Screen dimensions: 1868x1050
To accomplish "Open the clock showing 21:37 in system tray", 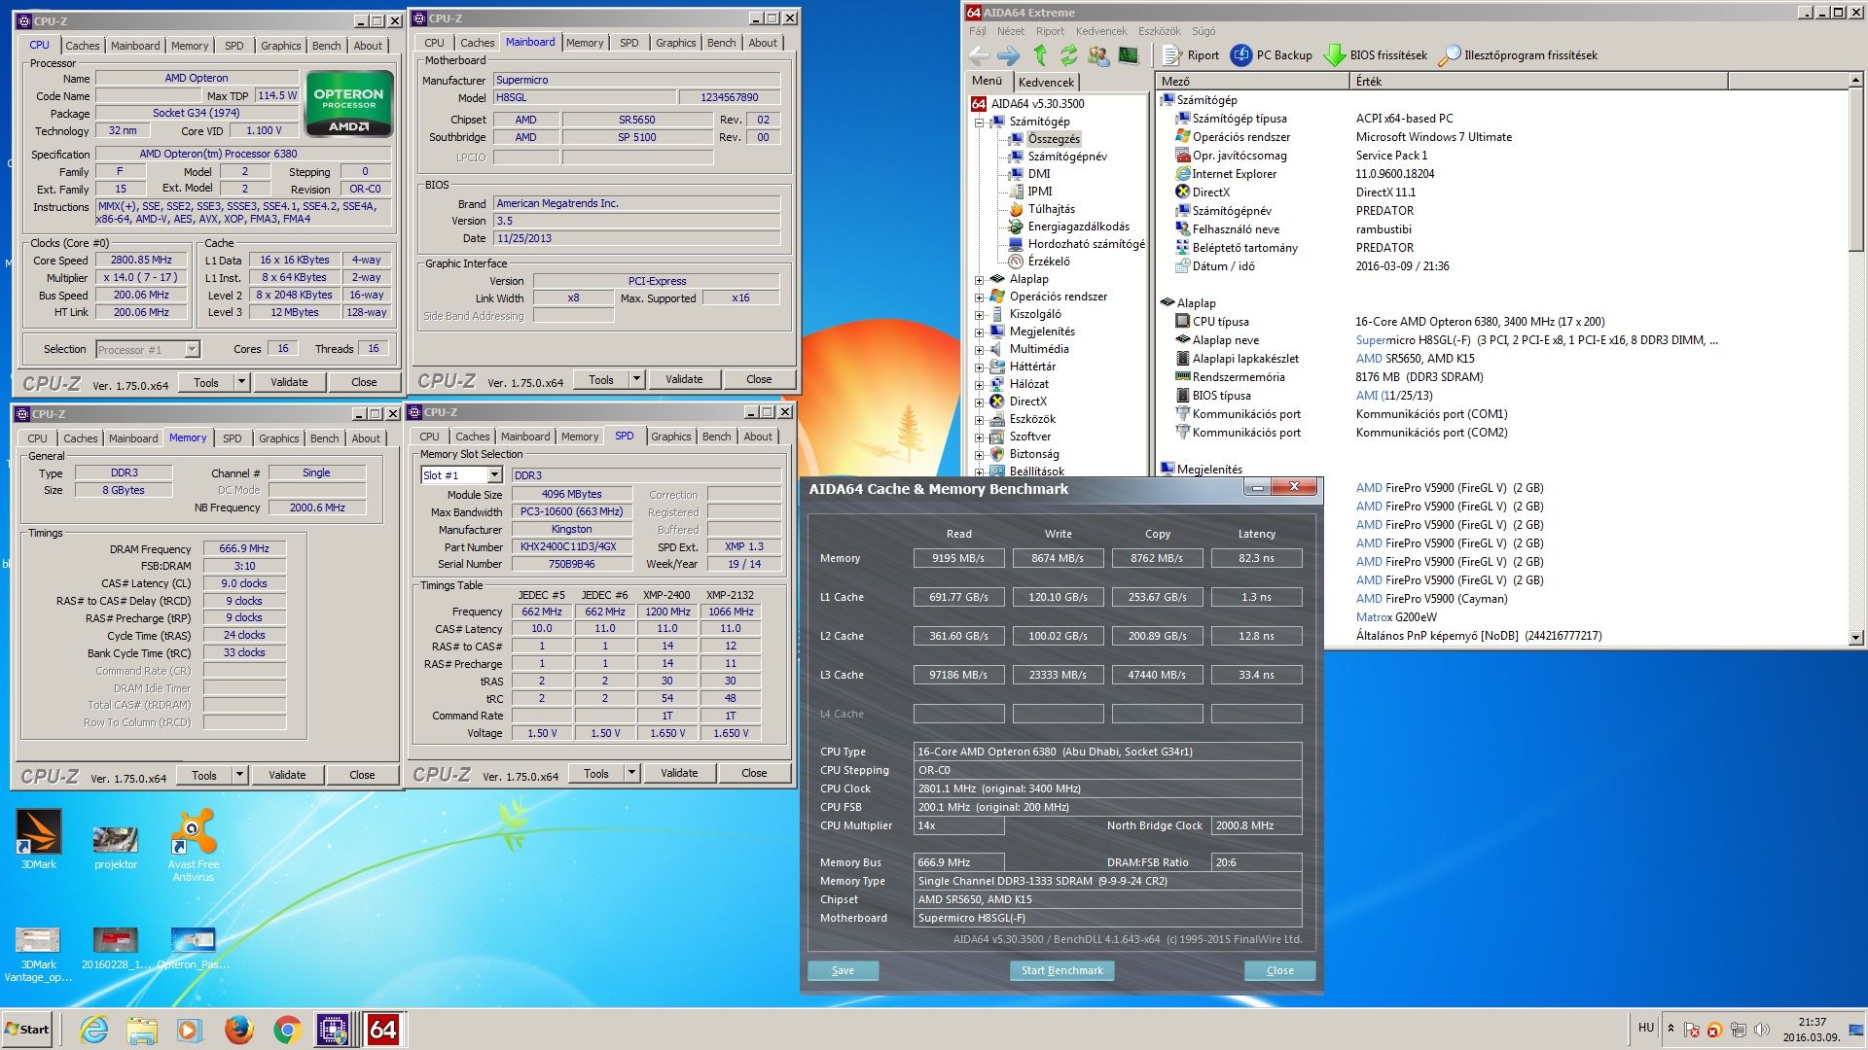I will tap(1812, 1030).
